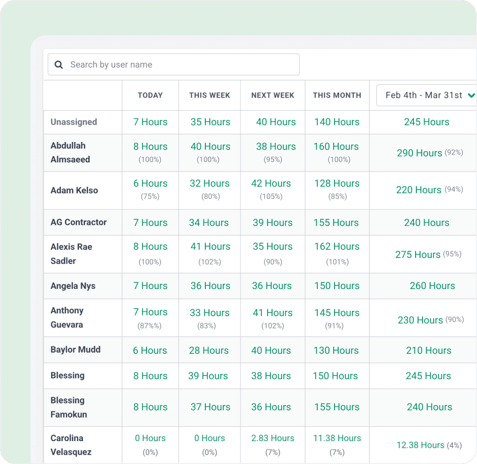Click the THIS MONTH column header

coord(337,95)
